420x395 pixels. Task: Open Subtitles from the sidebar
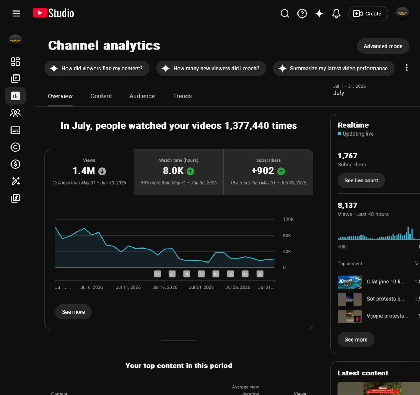[x=15, y=130]
